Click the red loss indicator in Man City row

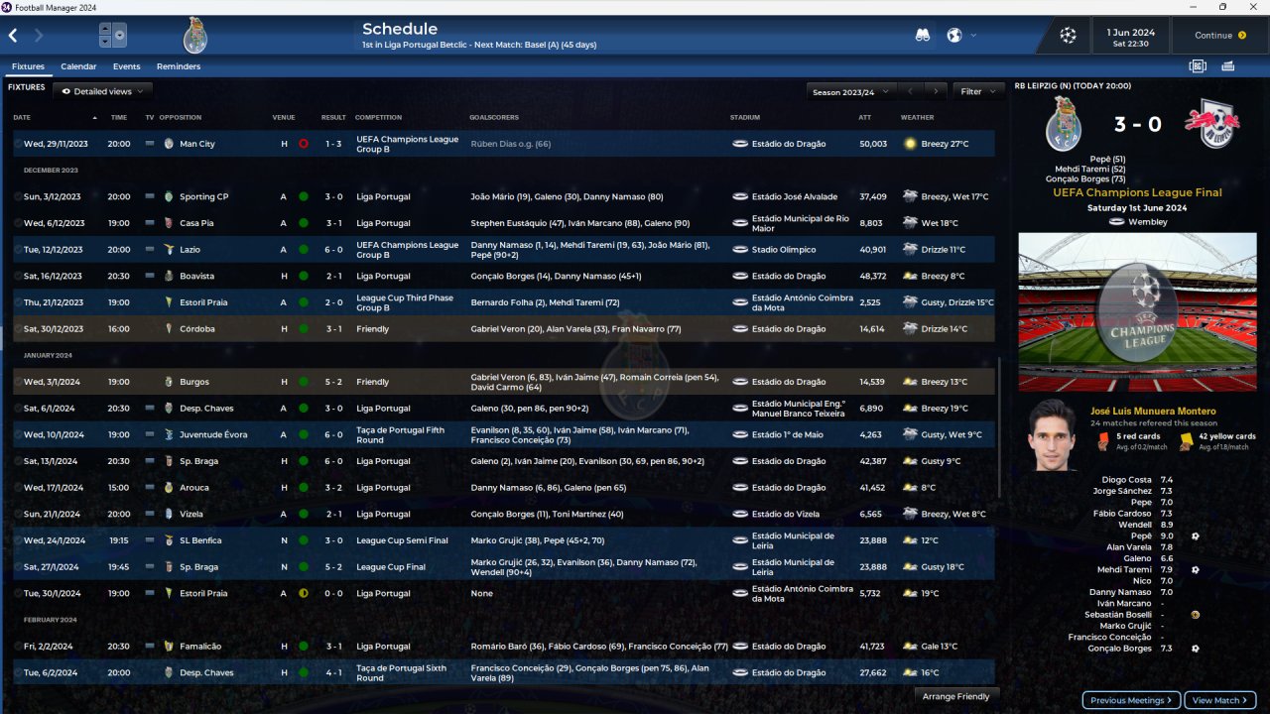pyautogui.click(x=303, y=144)
